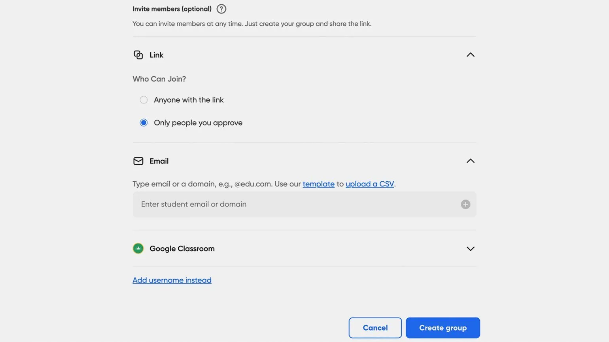This screenshot has height=342, width=609.
Task: Click the Google Classroom logo icon
Action: pyautogui.click(x=138, y=248)
